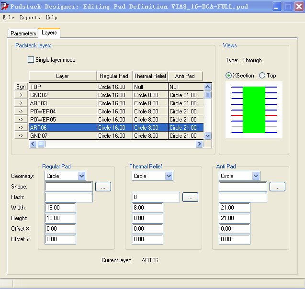Click the arrow button beside POWER04 layer

click(x=21, y=111)
